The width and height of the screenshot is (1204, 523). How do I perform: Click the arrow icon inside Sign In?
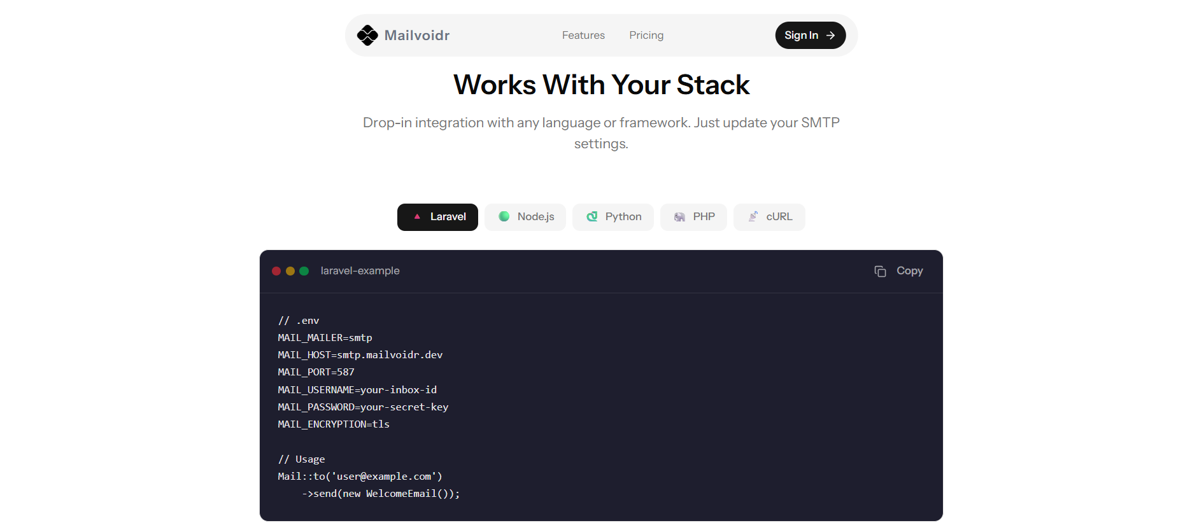[x=830, y=36]
